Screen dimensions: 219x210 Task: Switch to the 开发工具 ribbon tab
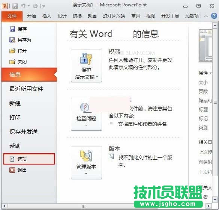tap(170, 16)
